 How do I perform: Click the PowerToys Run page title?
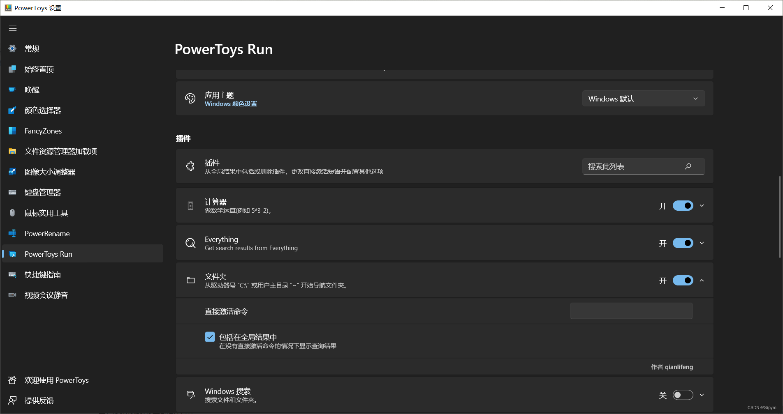coord(224,49)
